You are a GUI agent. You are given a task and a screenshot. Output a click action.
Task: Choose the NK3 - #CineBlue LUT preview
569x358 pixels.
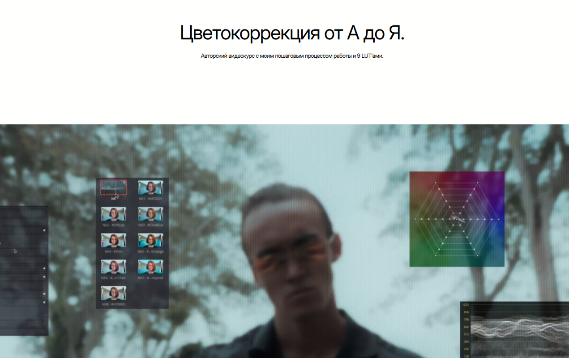pos(150,214)
